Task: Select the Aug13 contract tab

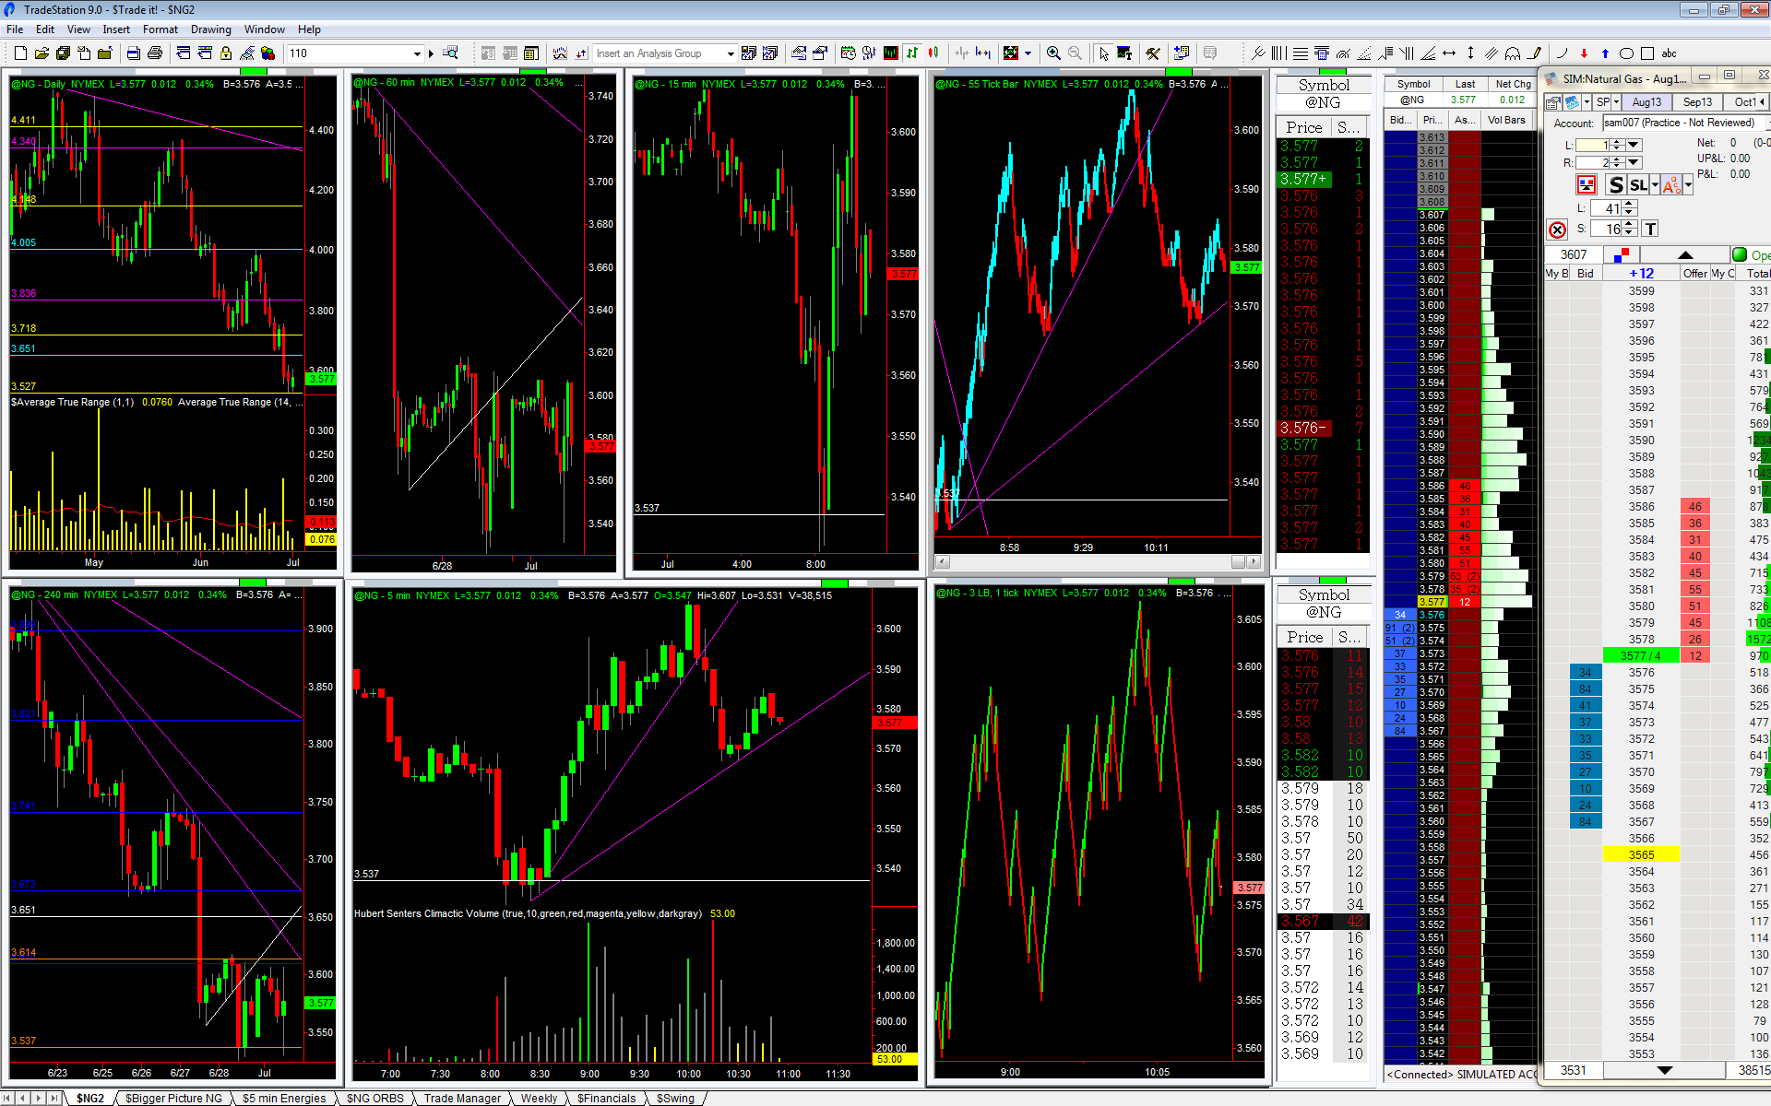Action: tap(1646, 102)
